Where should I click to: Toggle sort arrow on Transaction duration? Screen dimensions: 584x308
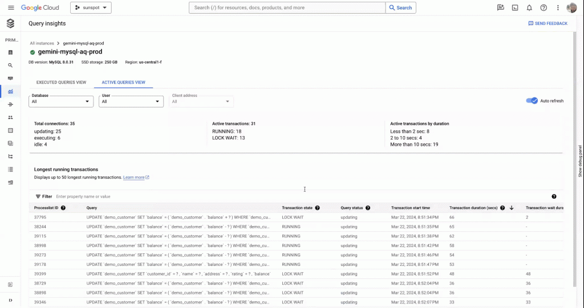pos(512,208)
